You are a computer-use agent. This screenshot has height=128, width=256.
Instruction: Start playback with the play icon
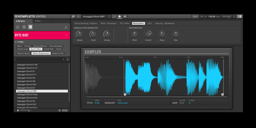pos(206,16)
